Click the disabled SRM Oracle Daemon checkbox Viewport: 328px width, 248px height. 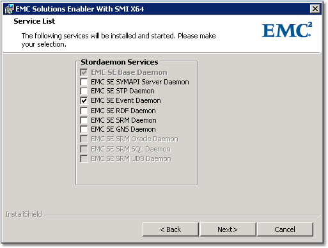point(84,139)
